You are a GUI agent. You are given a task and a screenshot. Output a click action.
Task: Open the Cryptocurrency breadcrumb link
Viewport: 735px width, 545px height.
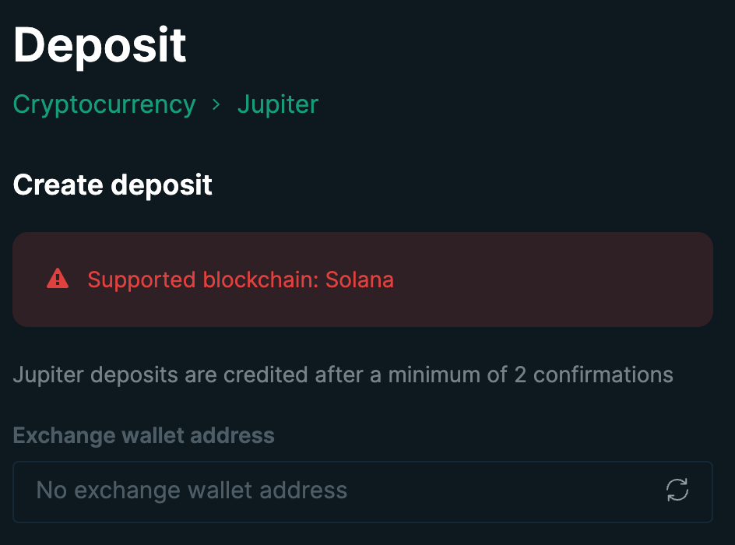point(104,104)
